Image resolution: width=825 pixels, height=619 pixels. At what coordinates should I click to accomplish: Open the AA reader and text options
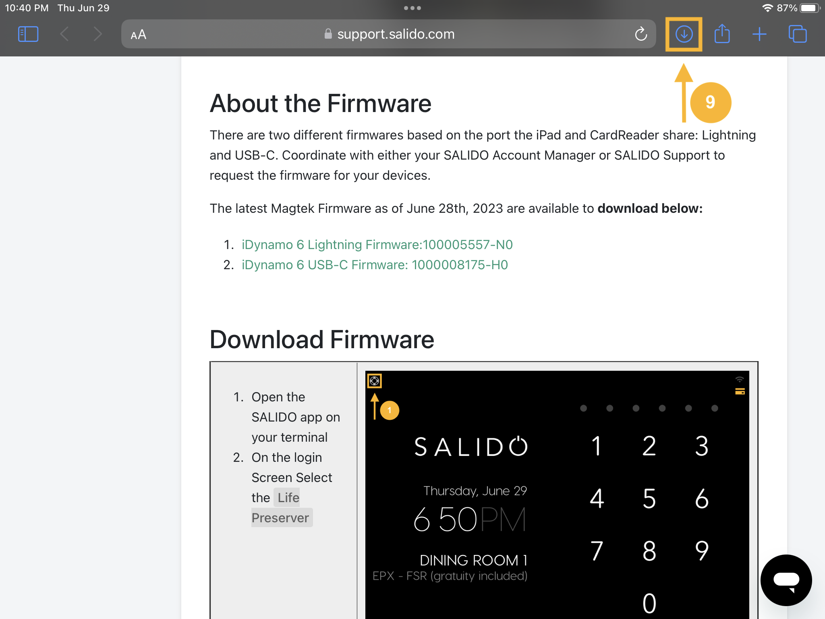[x=138, y=35]
